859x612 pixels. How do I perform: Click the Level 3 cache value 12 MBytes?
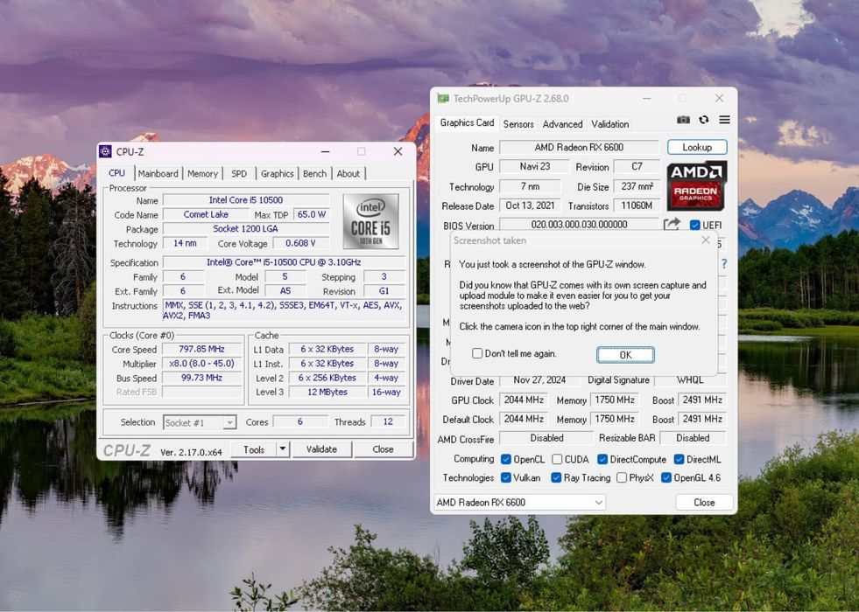pyautogui.click(x=327, y=392)
